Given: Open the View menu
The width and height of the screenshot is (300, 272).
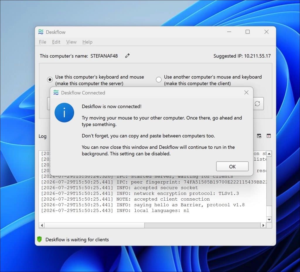Looking at the screenshot, I should 71,42.
